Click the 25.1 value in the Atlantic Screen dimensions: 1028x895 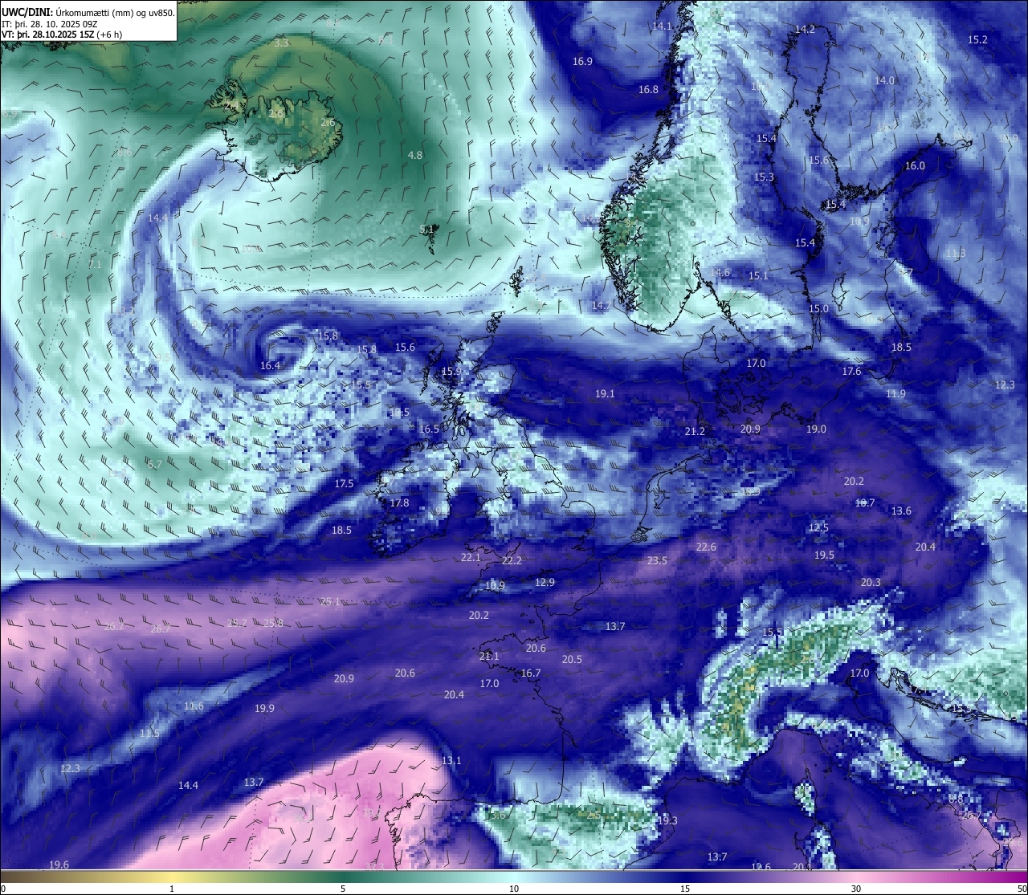click(330, 602)
